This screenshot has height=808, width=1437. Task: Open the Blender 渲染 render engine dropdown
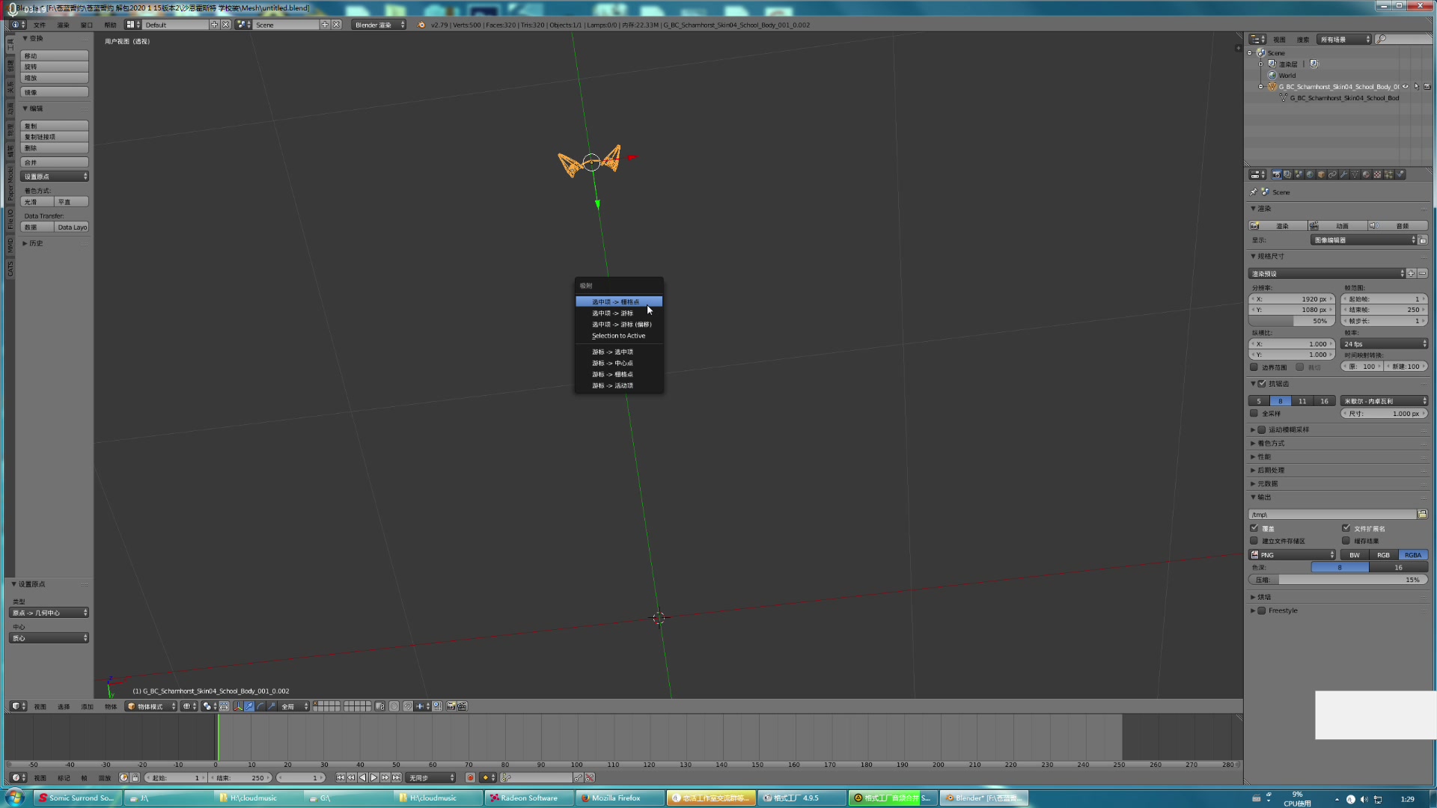[x=379, y=25]
